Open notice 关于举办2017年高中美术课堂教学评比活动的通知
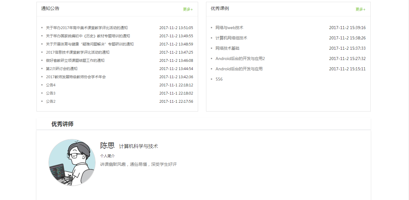 tap(87, 28)
